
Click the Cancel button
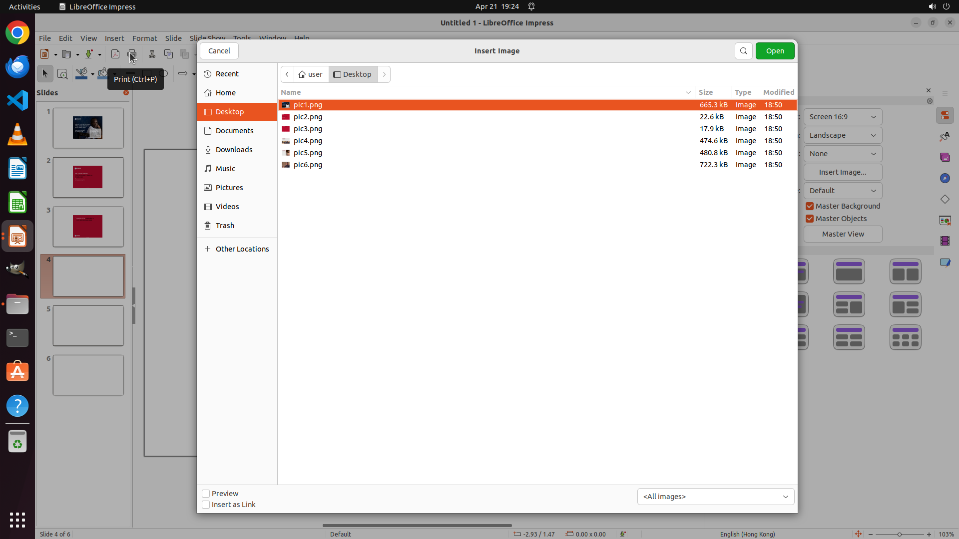pyautogui.click(x=219, y=51)
